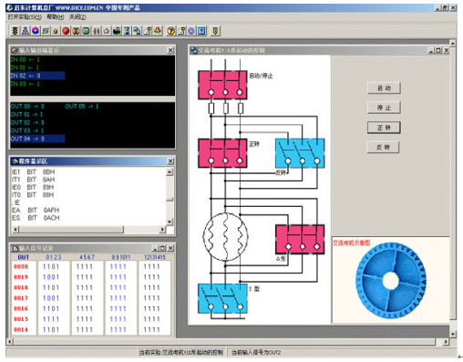The height and width of the screenshot is (362, 463).
Task: Open the 打开实验 menu
Action: pyautogui.click(x=25, y=17)
